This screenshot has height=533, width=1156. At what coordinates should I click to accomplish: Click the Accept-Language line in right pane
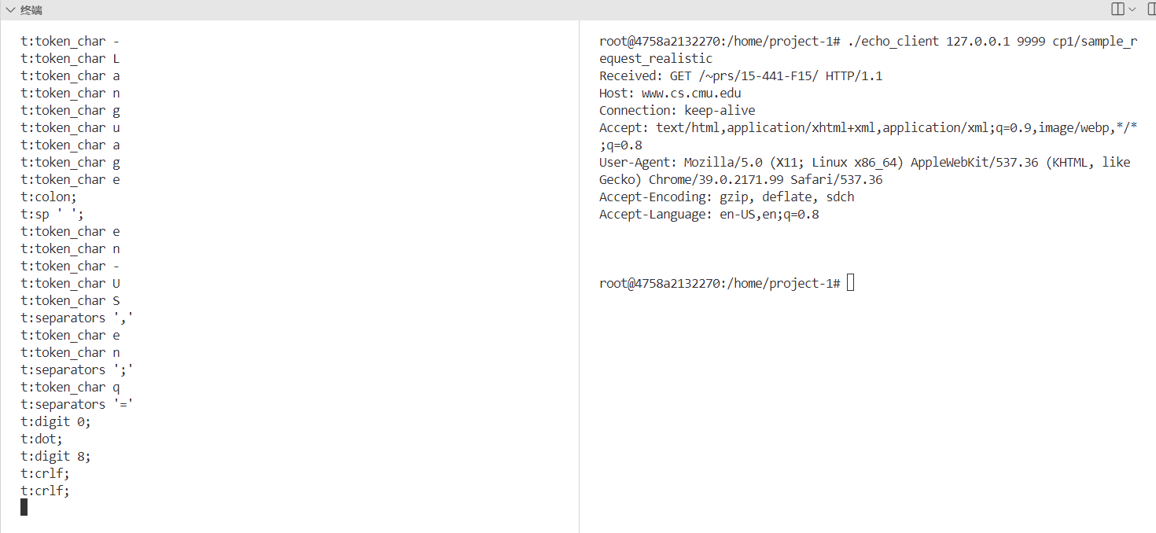(x=709, y=214)
